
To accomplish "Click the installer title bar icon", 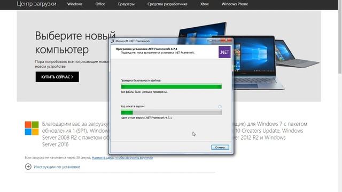I will (113, 41).
